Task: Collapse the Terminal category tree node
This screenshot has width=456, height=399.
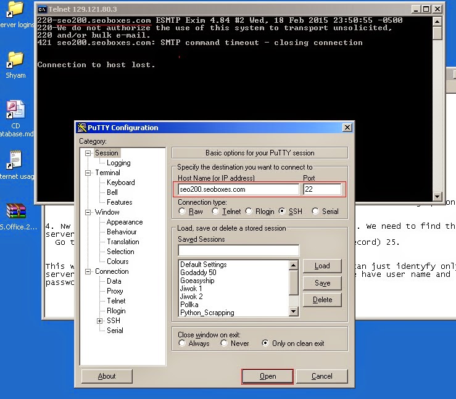Action: pos(88,173)
